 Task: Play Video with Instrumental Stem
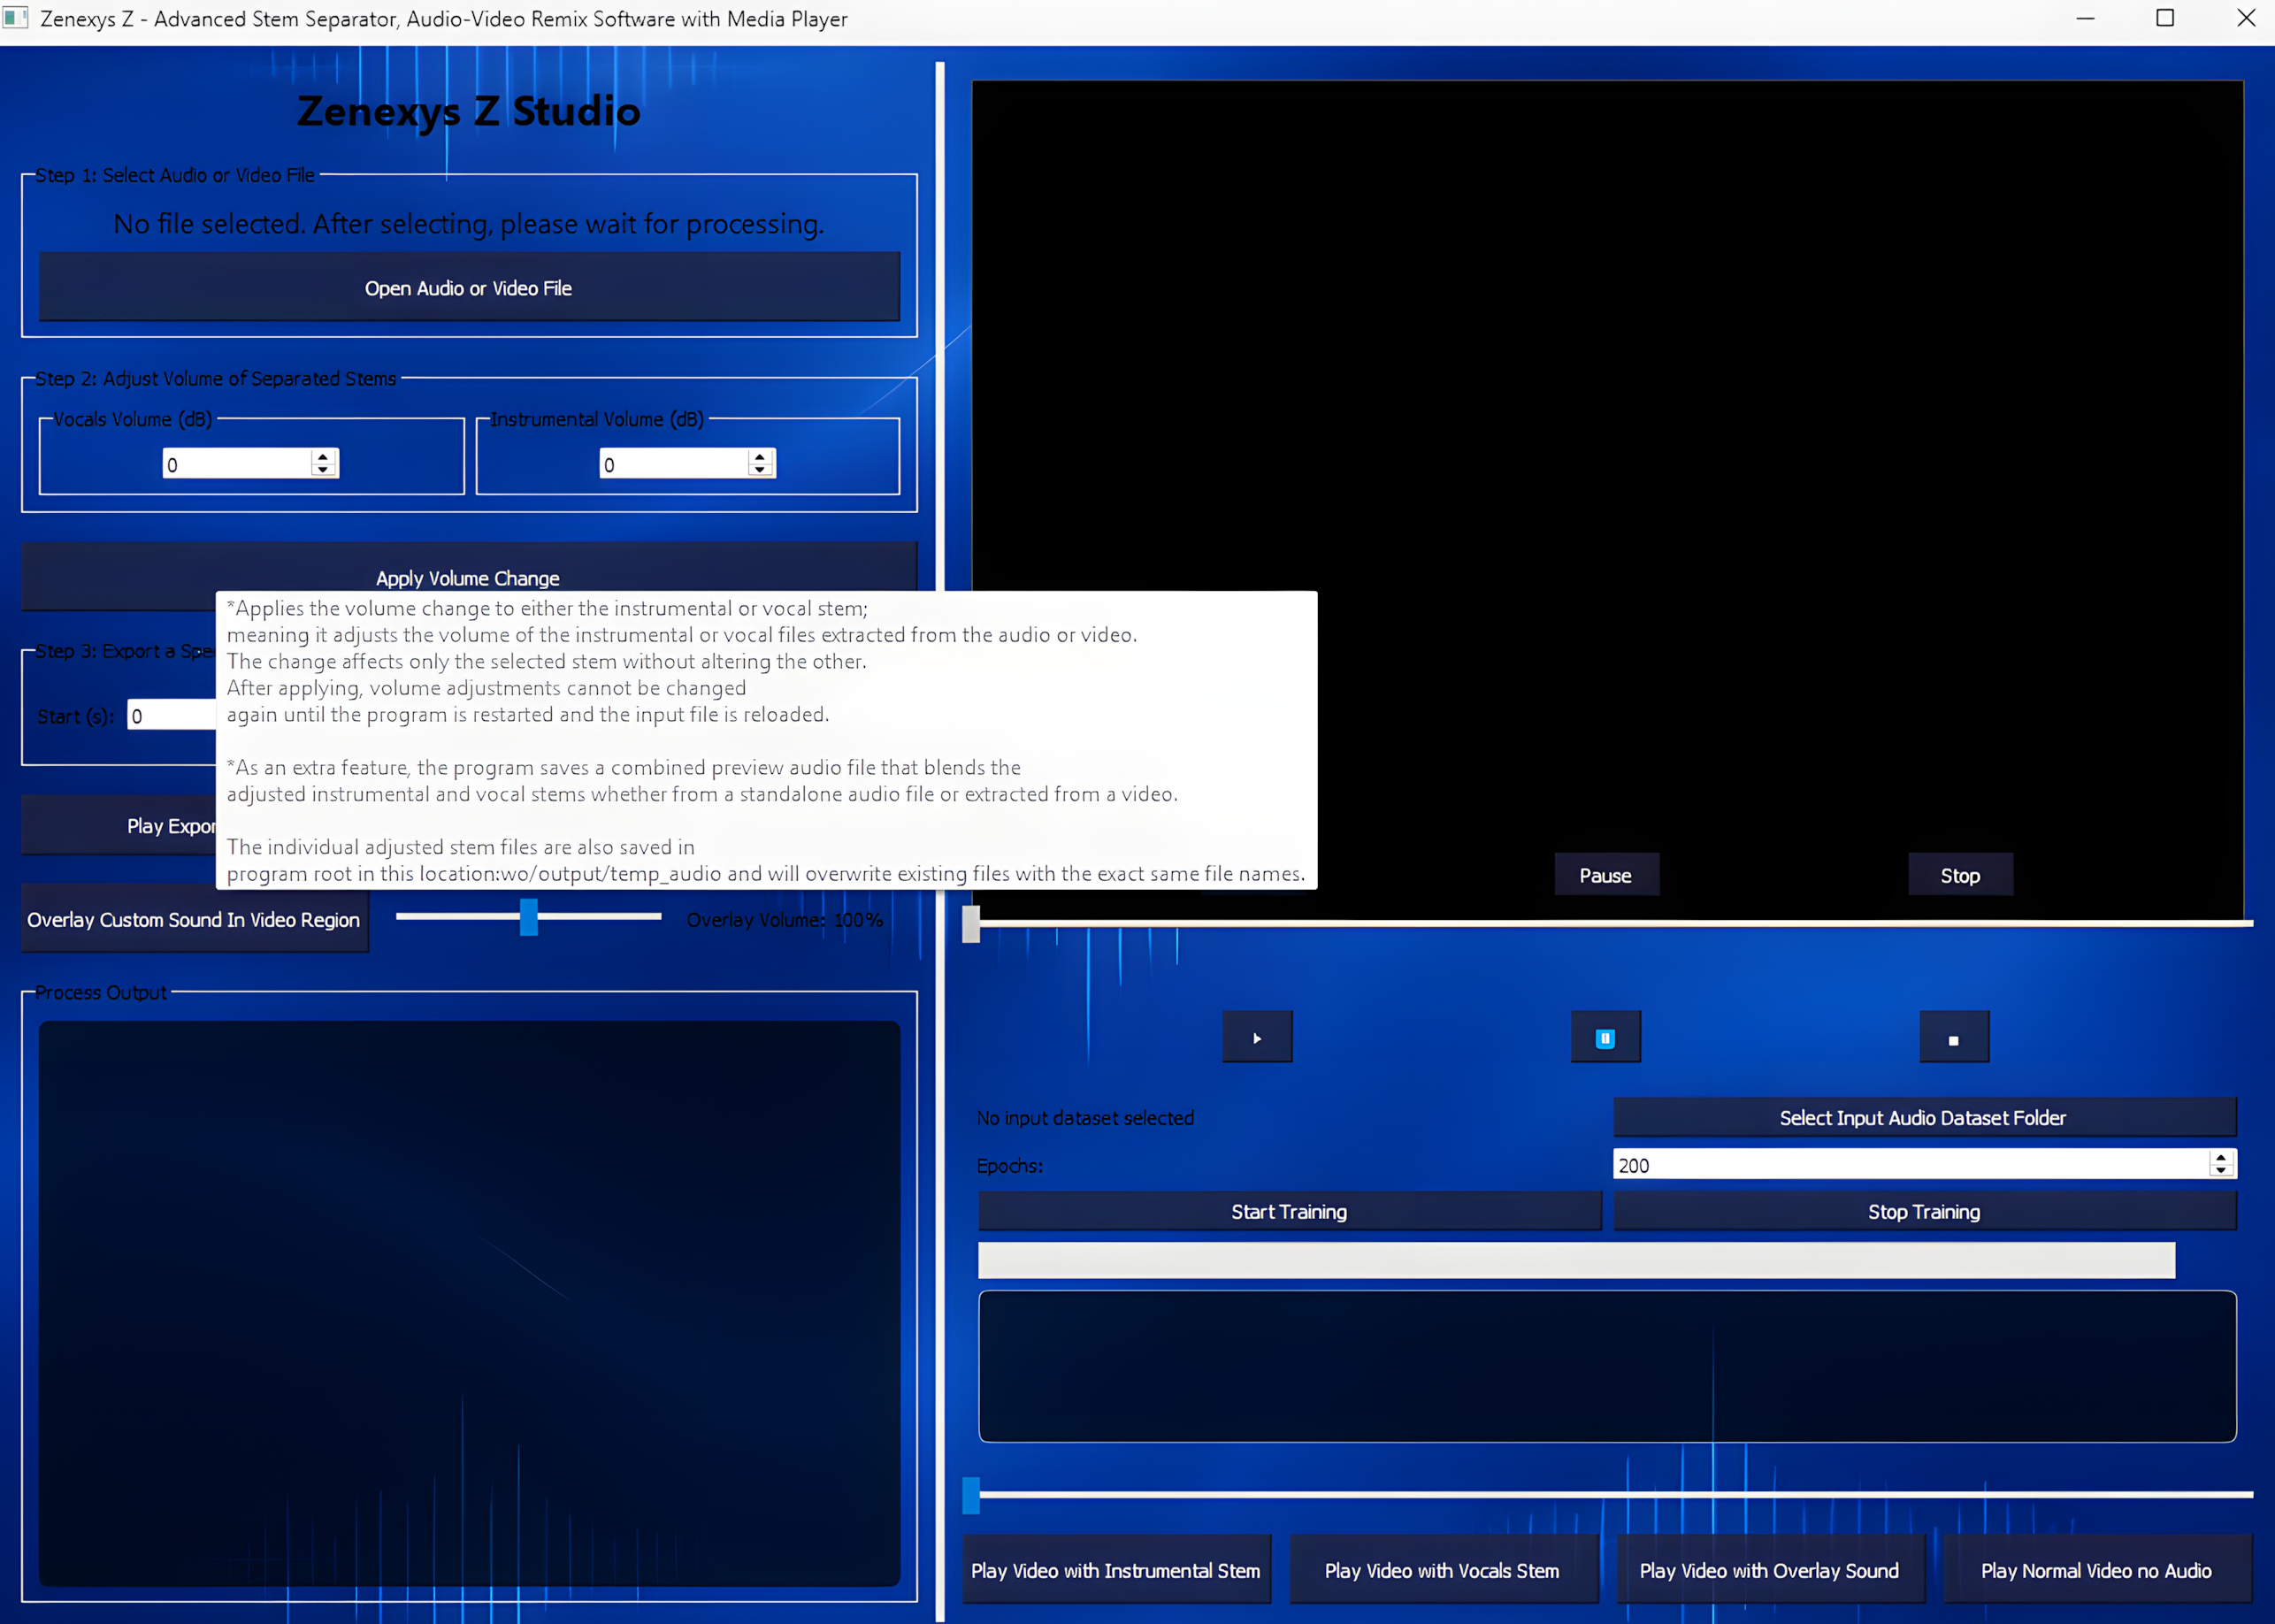pyautogui.click(x=1116, y=1570)
